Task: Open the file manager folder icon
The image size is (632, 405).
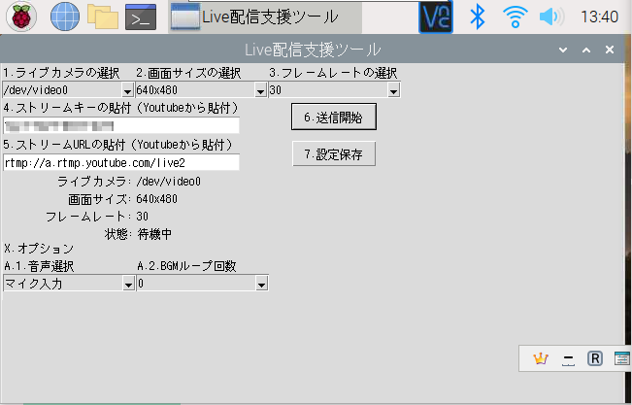Action: click(102, 17)
